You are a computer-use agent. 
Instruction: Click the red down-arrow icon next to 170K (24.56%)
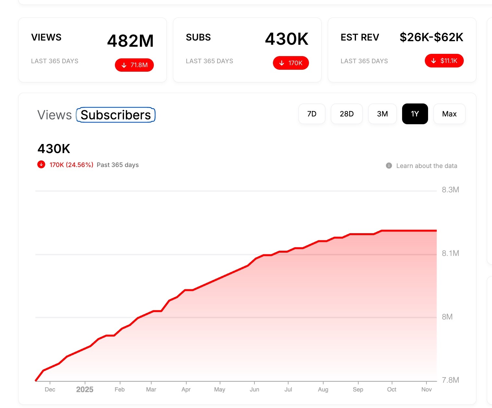[x=41, y=164]
